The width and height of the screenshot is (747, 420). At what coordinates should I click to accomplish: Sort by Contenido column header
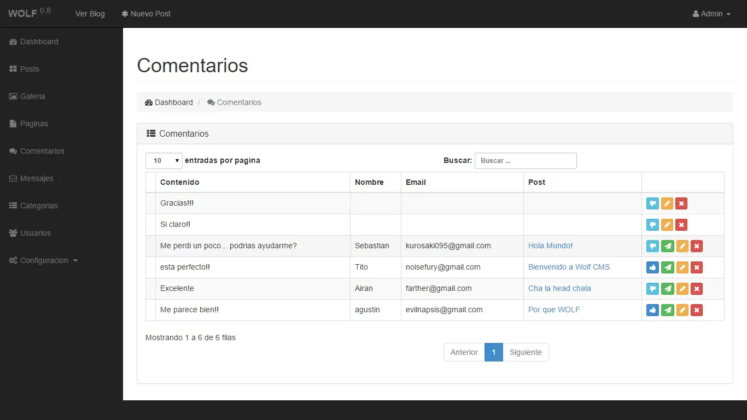coord(253,182)
